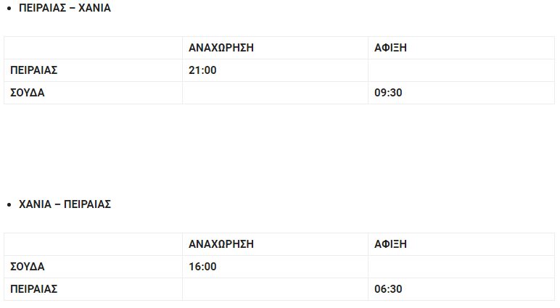The width and height of the screenshot is (560, 308).
Task: Select the ΣΟΥΔΑ row label in second table
Action: 27,267
